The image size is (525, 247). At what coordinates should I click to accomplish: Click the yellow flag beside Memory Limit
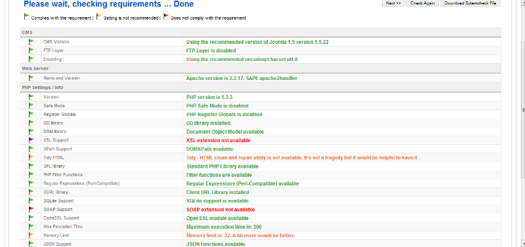point(31,235)
